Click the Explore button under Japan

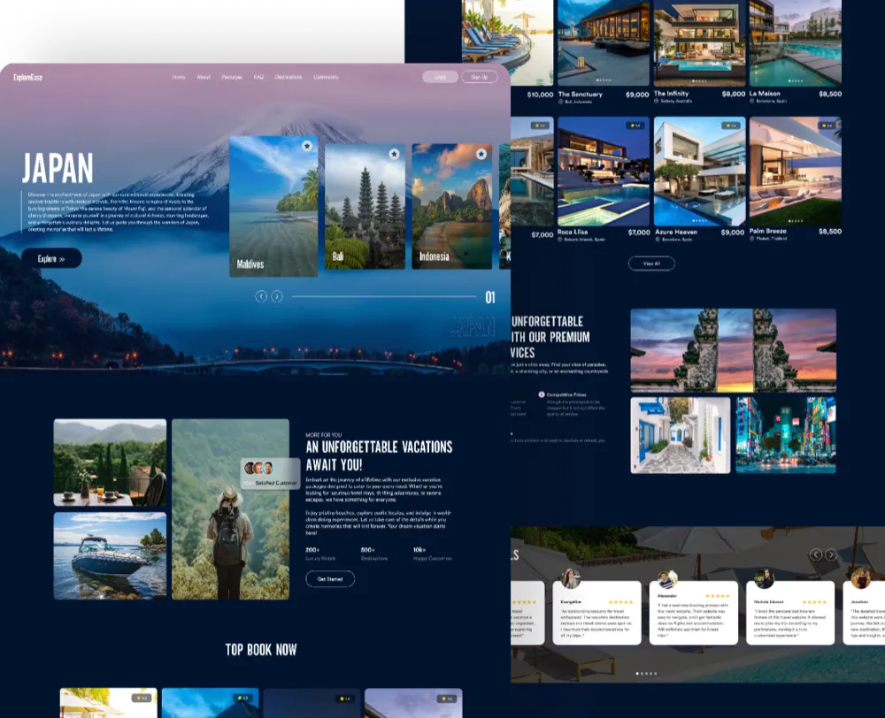pos(51,258)
